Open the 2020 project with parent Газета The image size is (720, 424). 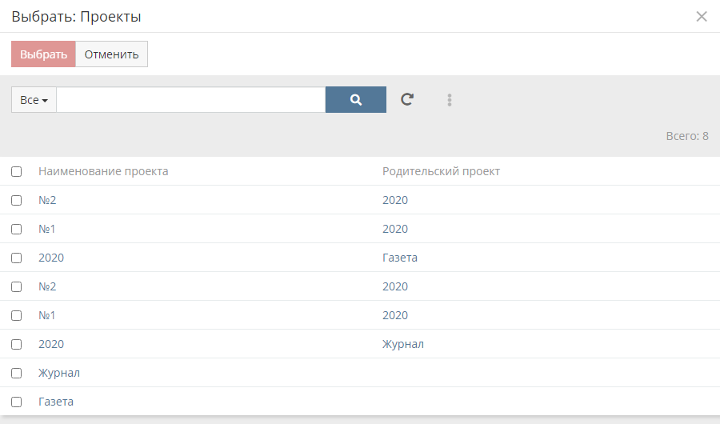[51, 258]
